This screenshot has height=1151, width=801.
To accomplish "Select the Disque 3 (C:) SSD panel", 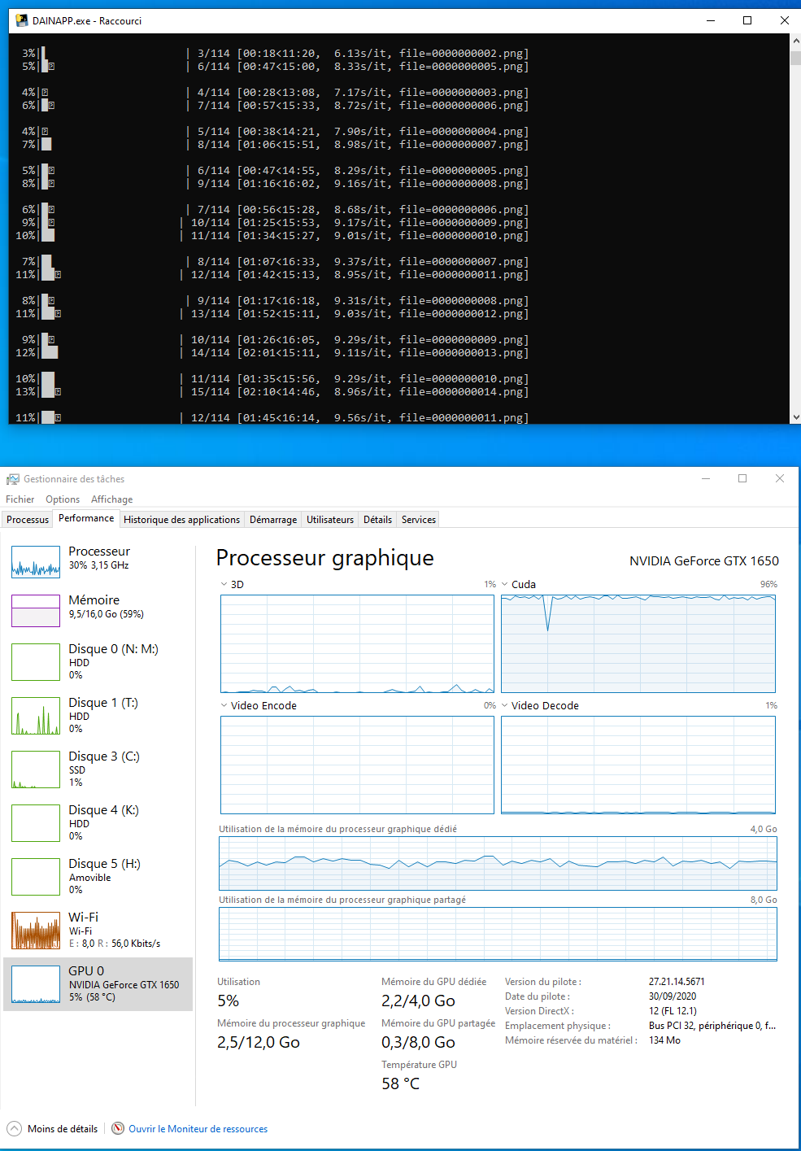I will click(x=98, y=768).
